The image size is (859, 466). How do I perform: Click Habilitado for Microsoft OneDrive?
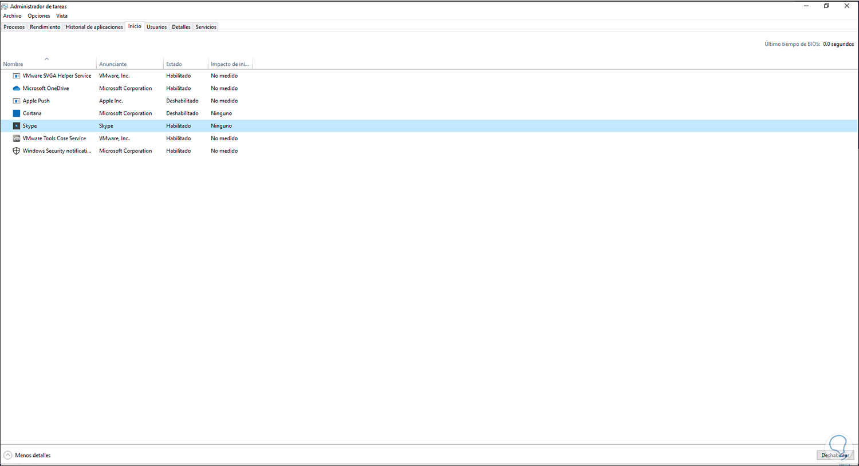[179, 88]
